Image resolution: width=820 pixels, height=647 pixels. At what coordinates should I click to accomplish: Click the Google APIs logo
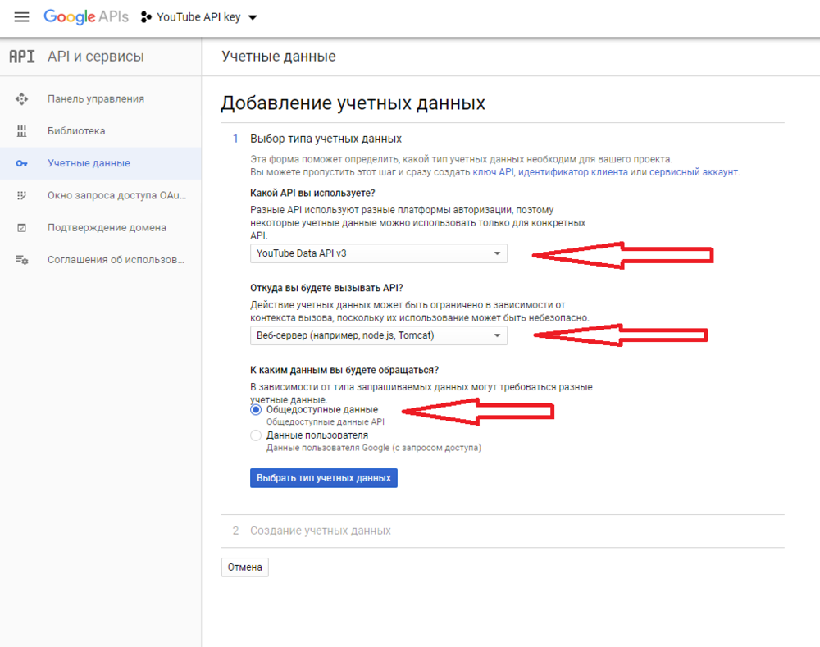(87, 17)
